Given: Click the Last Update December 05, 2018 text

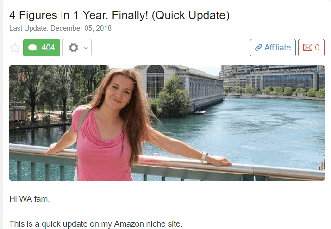Looking at the screenshot, I should point(60,28).
